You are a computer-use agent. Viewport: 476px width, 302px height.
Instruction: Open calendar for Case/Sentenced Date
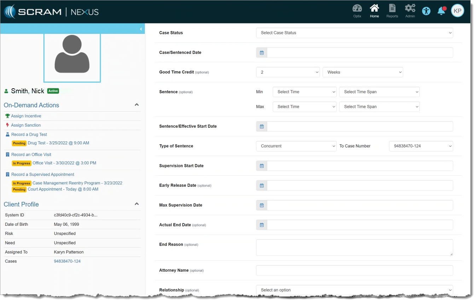[262, 53]
